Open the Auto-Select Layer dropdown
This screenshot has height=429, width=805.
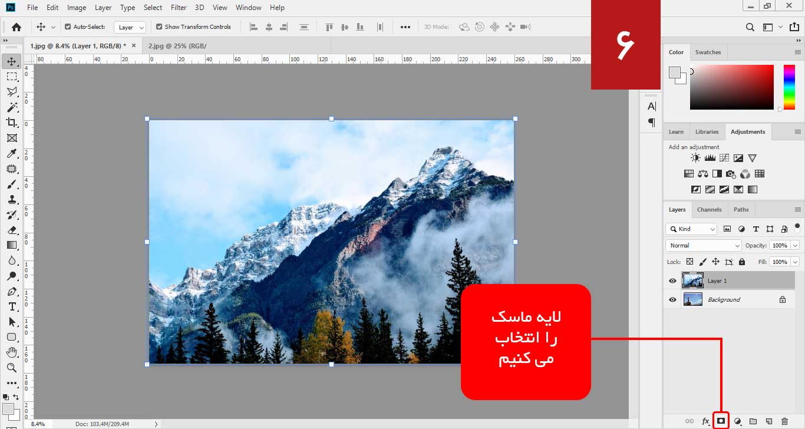tap(130, 27)
